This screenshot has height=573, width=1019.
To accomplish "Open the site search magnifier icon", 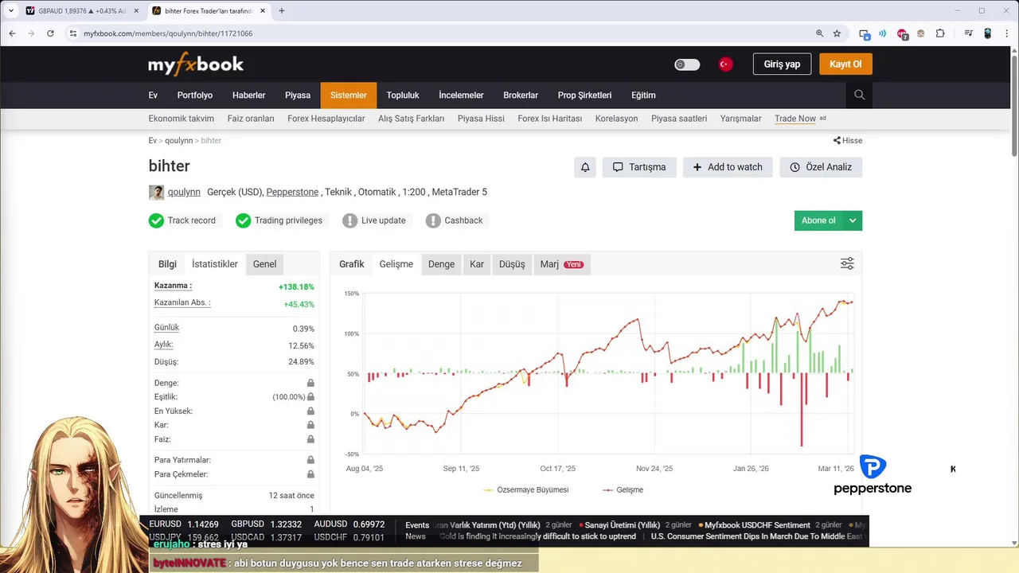I will [859, 95].
